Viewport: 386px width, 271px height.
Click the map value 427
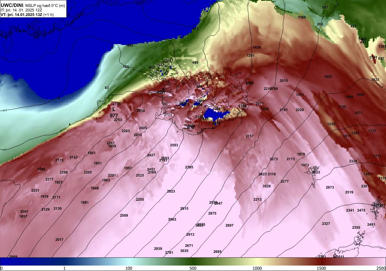[353, 26]
